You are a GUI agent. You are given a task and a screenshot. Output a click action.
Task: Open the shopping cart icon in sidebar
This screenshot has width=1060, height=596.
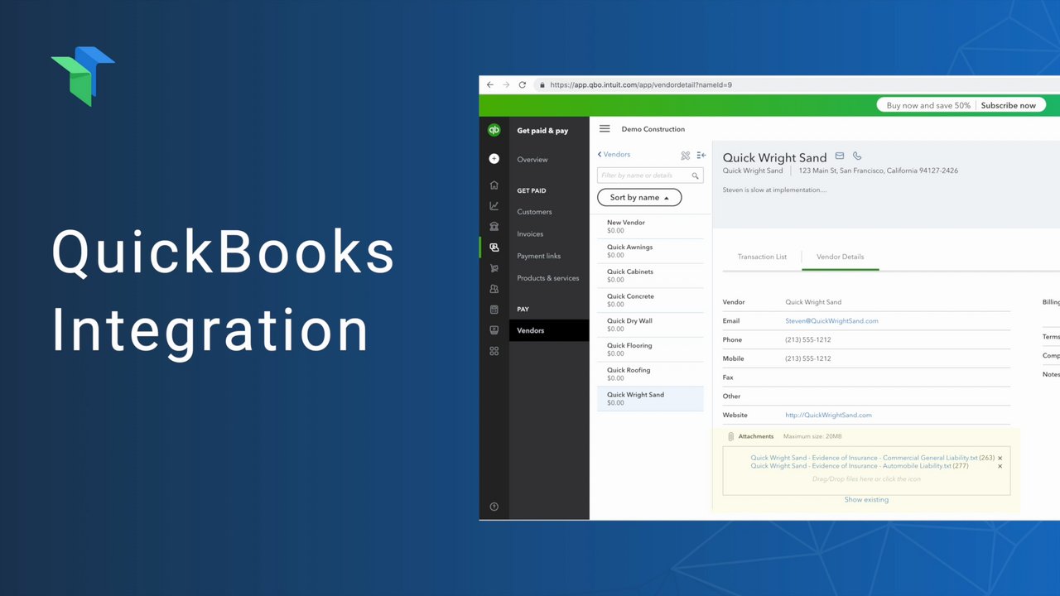(x=494, y=268)
